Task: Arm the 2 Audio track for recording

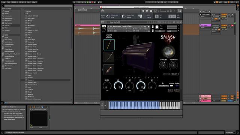Action: pyautogui.click(x=232, y=25)
